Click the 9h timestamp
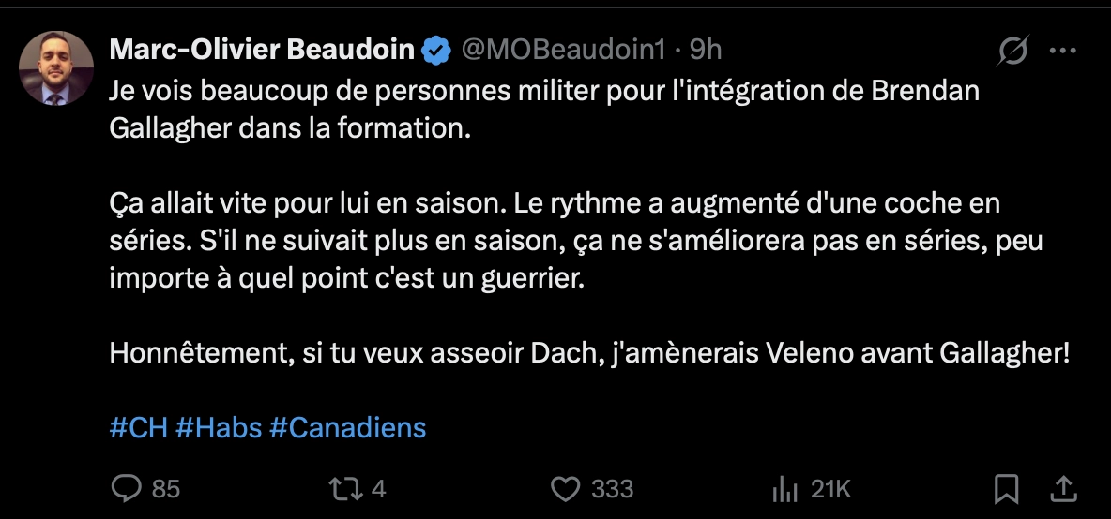Image resolution: width=1111 pixels, height=519 pixels. [x=706, y=50]
